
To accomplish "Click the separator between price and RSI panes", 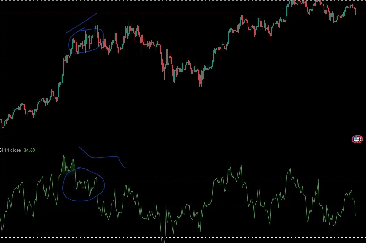I will [x=183, y=144].
